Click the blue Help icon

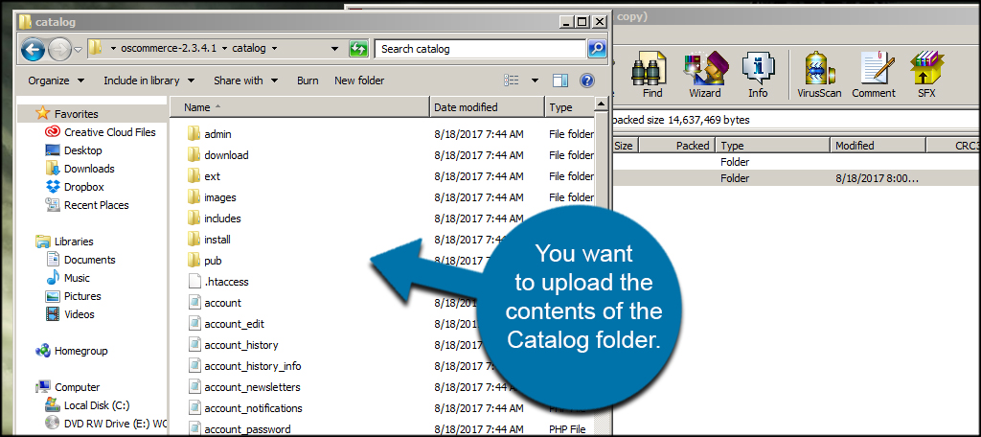587,80
